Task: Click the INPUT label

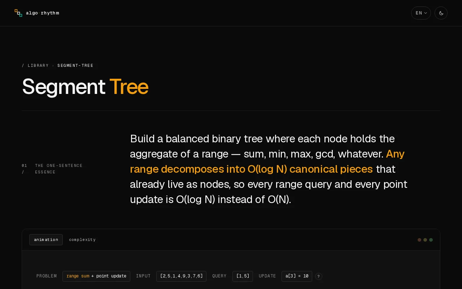Action: tap(143, 276)
